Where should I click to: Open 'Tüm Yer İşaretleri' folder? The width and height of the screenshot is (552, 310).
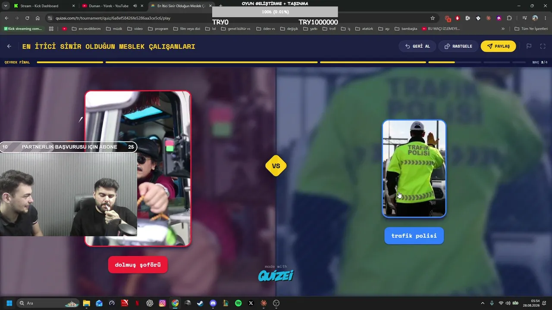pyautogui.click(x=531, y=29)
